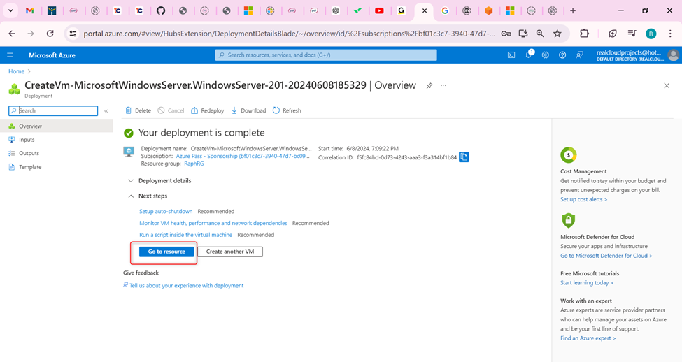The image size is (682, 362).
Task: Click Microsoft Azure brand title
Action: pos(52,55)
